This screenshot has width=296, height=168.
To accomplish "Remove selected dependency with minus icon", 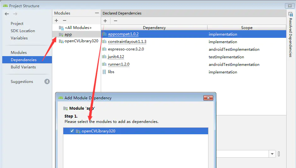I will [x=116, y=21].
